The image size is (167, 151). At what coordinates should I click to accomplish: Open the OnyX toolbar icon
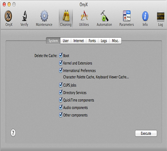(8, 16)
